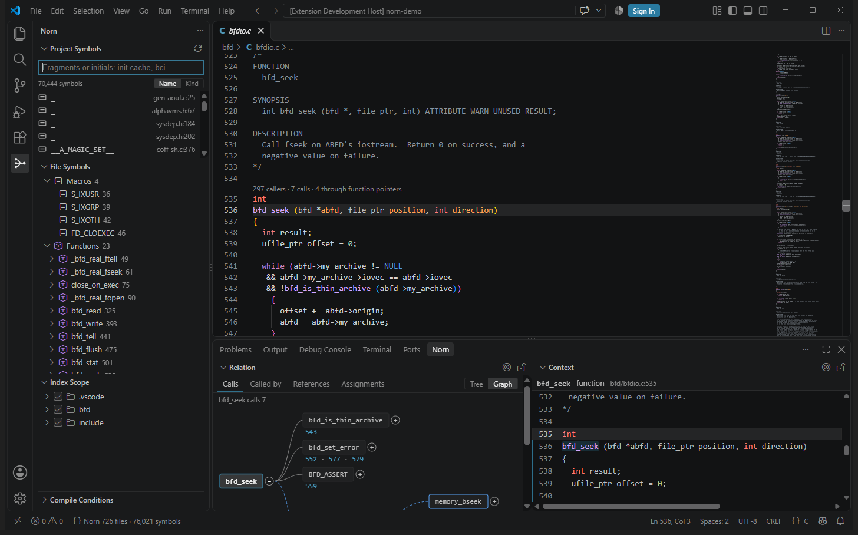Switch relation view to Tree mode
Image resolution: width=858 pixels, height=535 pixels.
click(477, 384)
